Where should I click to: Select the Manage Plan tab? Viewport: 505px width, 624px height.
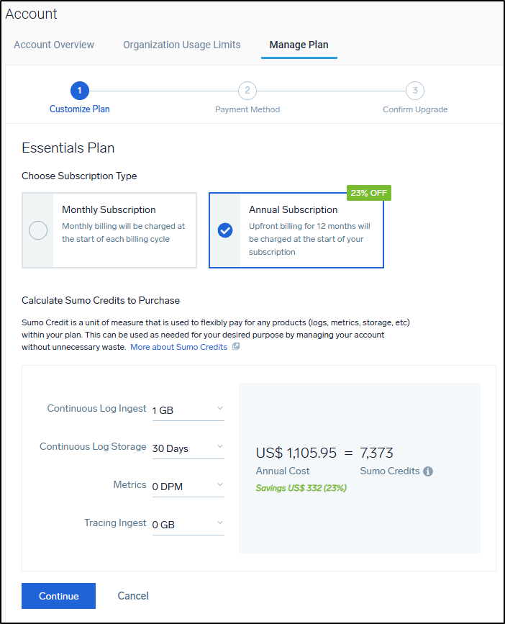(x=299, y=45)
